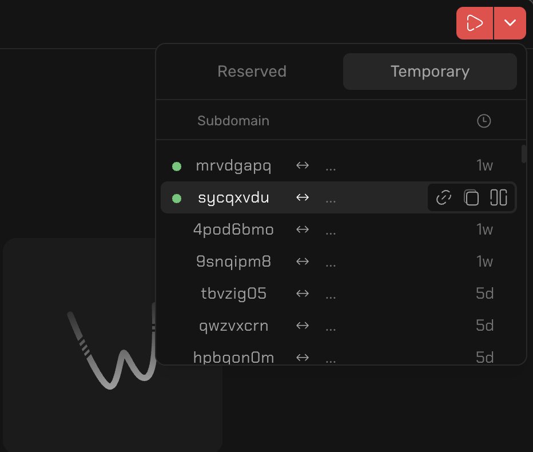
Task: Expand the ellipsis in the tbvzig05 row
Action: pos(331,295)
